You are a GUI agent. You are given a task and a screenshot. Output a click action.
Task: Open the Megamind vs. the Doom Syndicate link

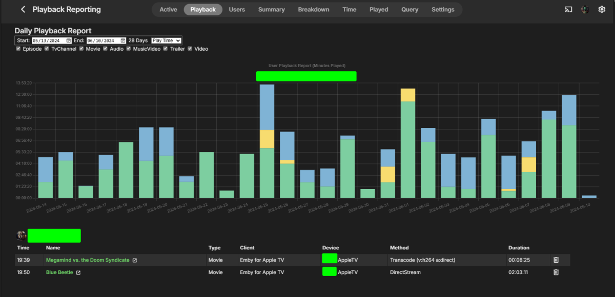(x=88, y=260)
